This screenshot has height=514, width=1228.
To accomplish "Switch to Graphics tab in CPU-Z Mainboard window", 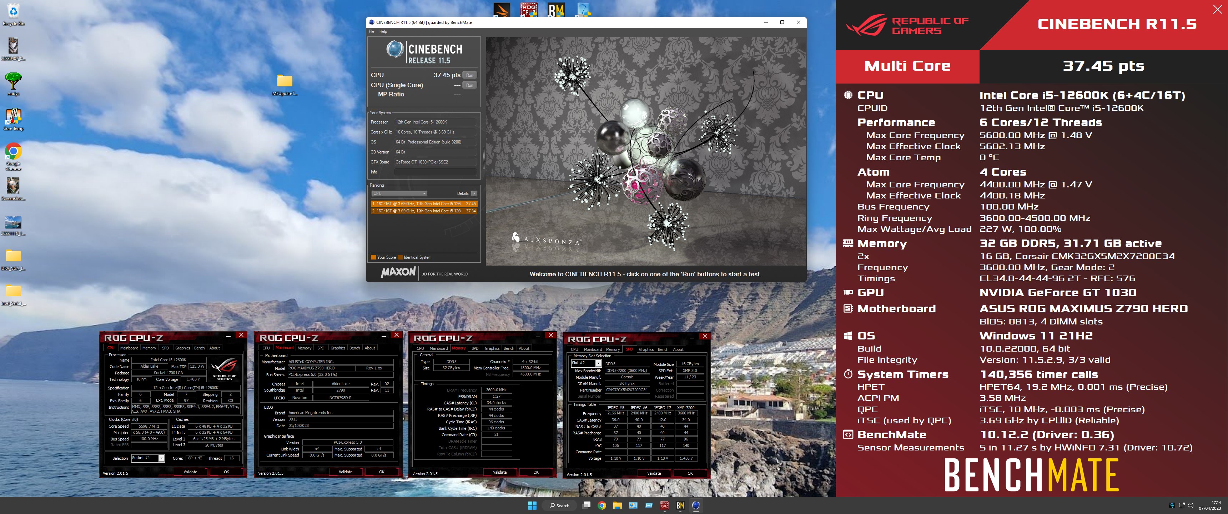I will pos(337,348).
